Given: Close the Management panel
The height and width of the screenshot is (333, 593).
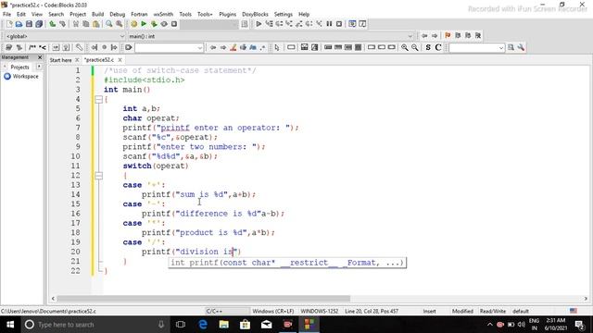Looking at the screenshot, I should (40, 57).
